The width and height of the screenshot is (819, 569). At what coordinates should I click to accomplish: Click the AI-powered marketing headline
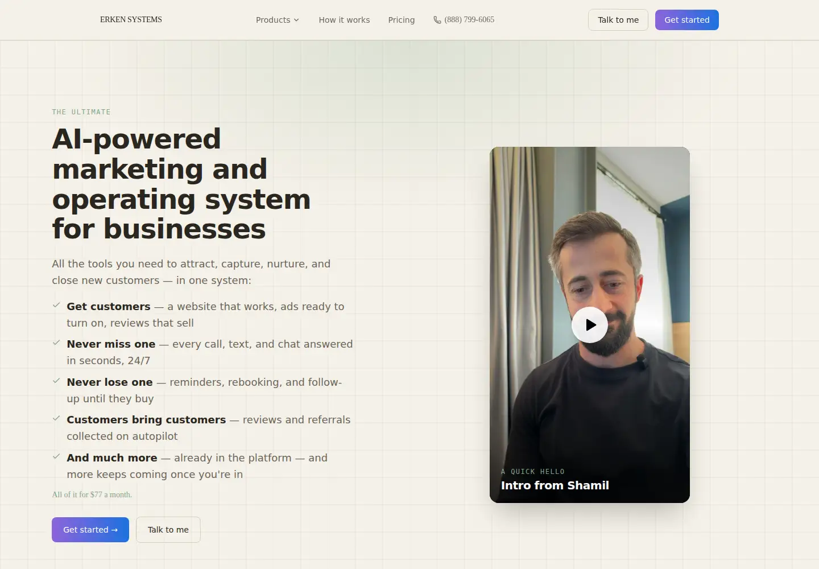point(181,184)
